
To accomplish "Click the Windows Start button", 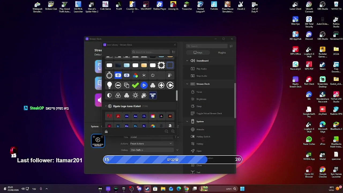I will point(242,189).
